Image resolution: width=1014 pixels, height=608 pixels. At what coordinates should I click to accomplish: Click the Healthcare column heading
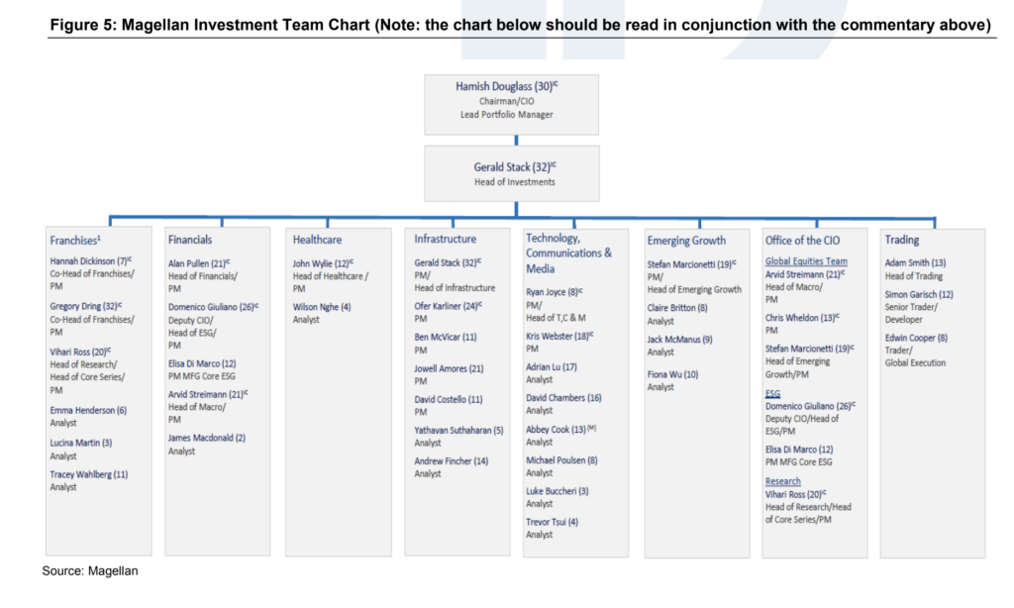tap(319, 240)
